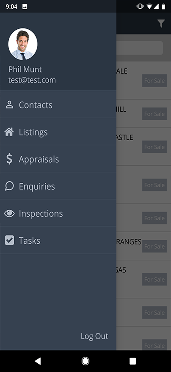This screenshot has height=372, width=171.
Task: Go to Appraisals section
Action: click(58, 159)
